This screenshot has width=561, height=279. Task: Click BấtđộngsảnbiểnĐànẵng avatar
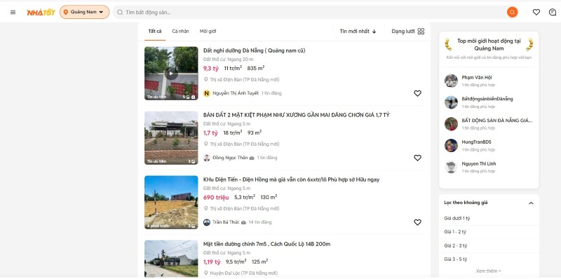point(451,102)
